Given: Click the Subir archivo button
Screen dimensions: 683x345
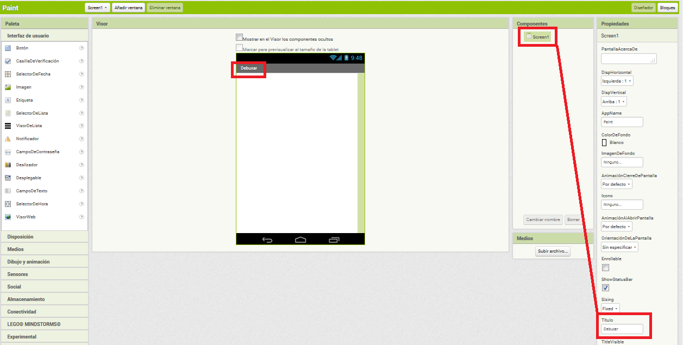Looking at the screenshot, I should 553,252.
